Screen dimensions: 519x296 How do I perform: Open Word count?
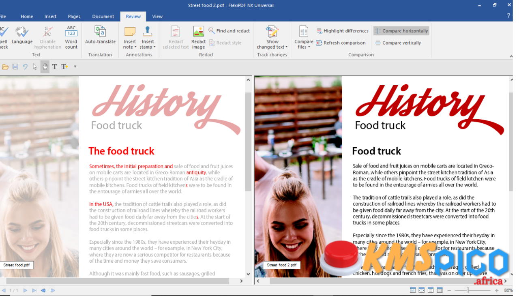[71, 38]
